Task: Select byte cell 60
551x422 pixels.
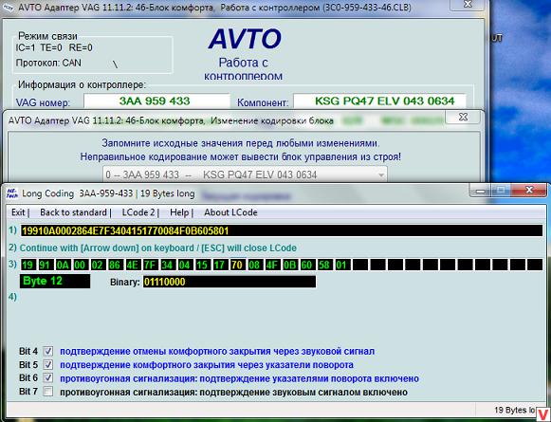Action: pos(306,265)
